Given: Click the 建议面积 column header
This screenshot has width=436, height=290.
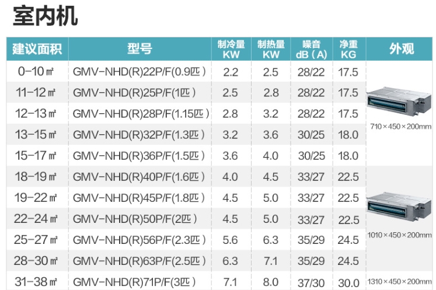Looking at the screenshot, I should point(37,49).
